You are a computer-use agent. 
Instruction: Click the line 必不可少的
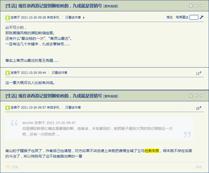(x=16, y=27)
